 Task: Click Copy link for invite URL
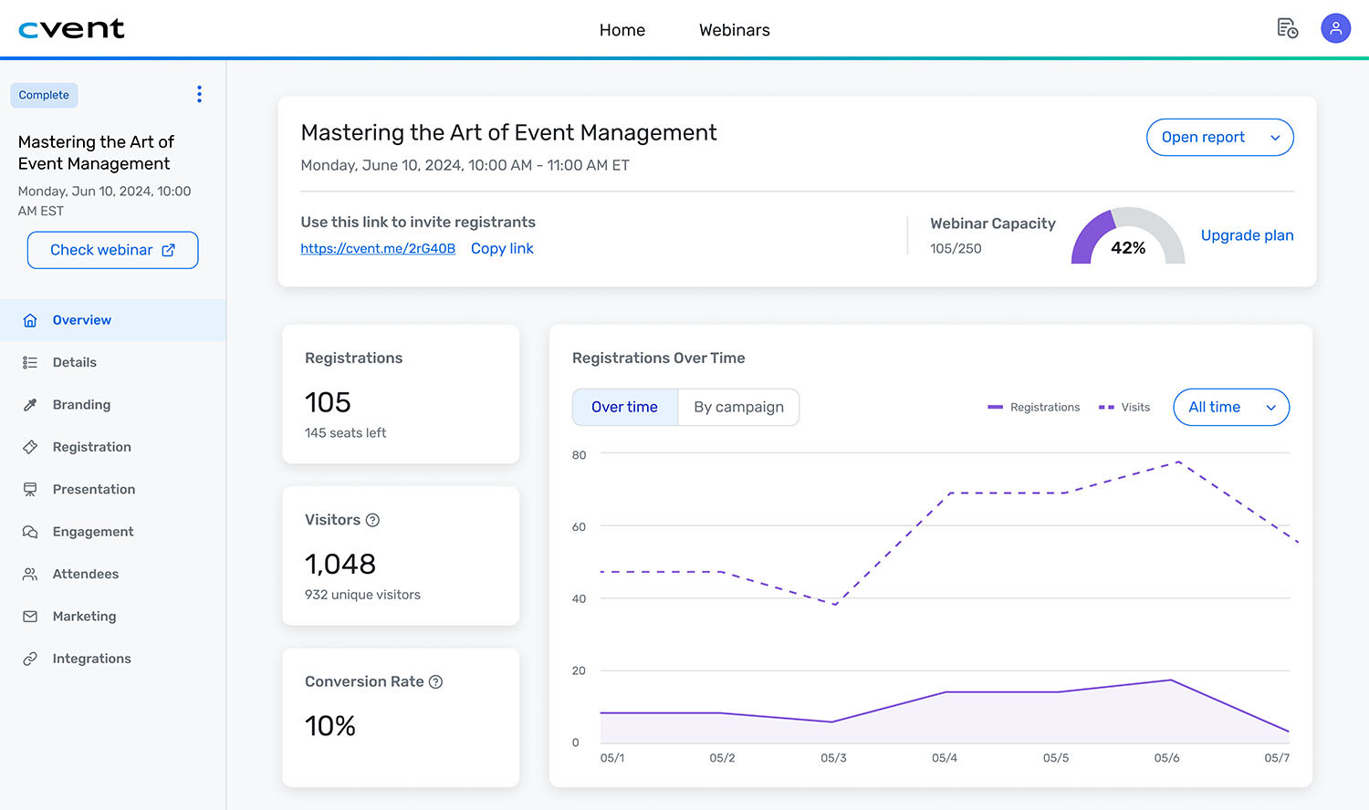click(x=502, y=248)
